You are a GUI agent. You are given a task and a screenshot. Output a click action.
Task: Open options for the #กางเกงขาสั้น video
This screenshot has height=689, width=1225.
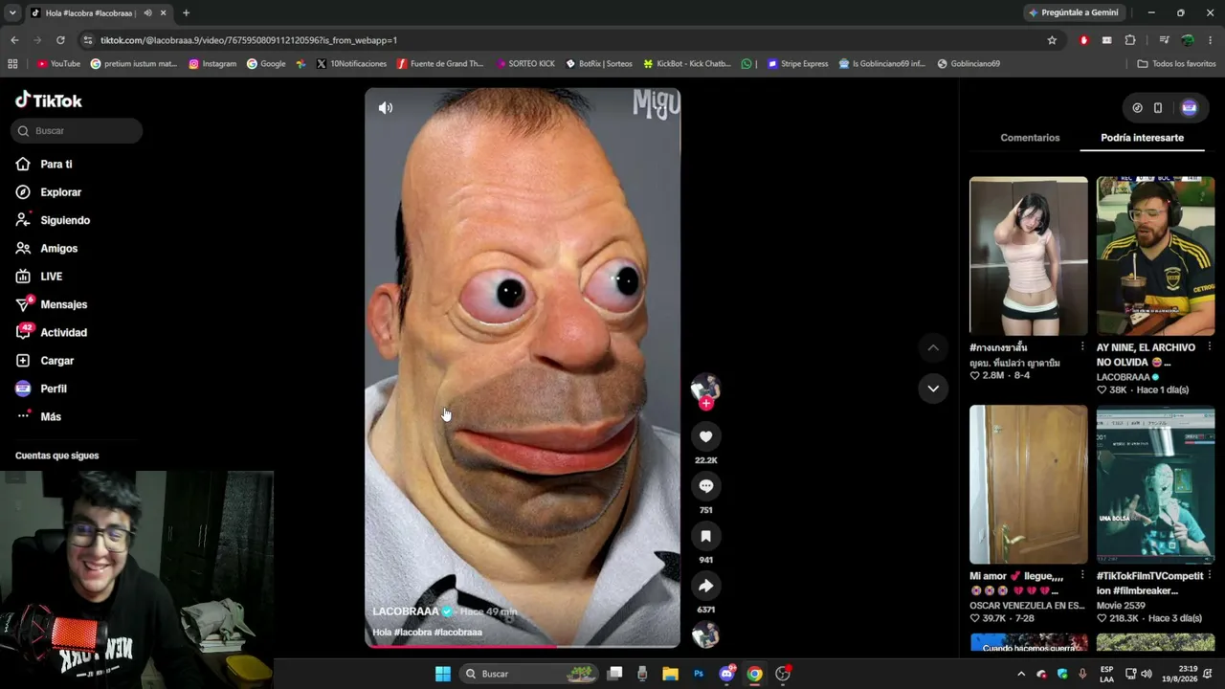[1082, 346]
